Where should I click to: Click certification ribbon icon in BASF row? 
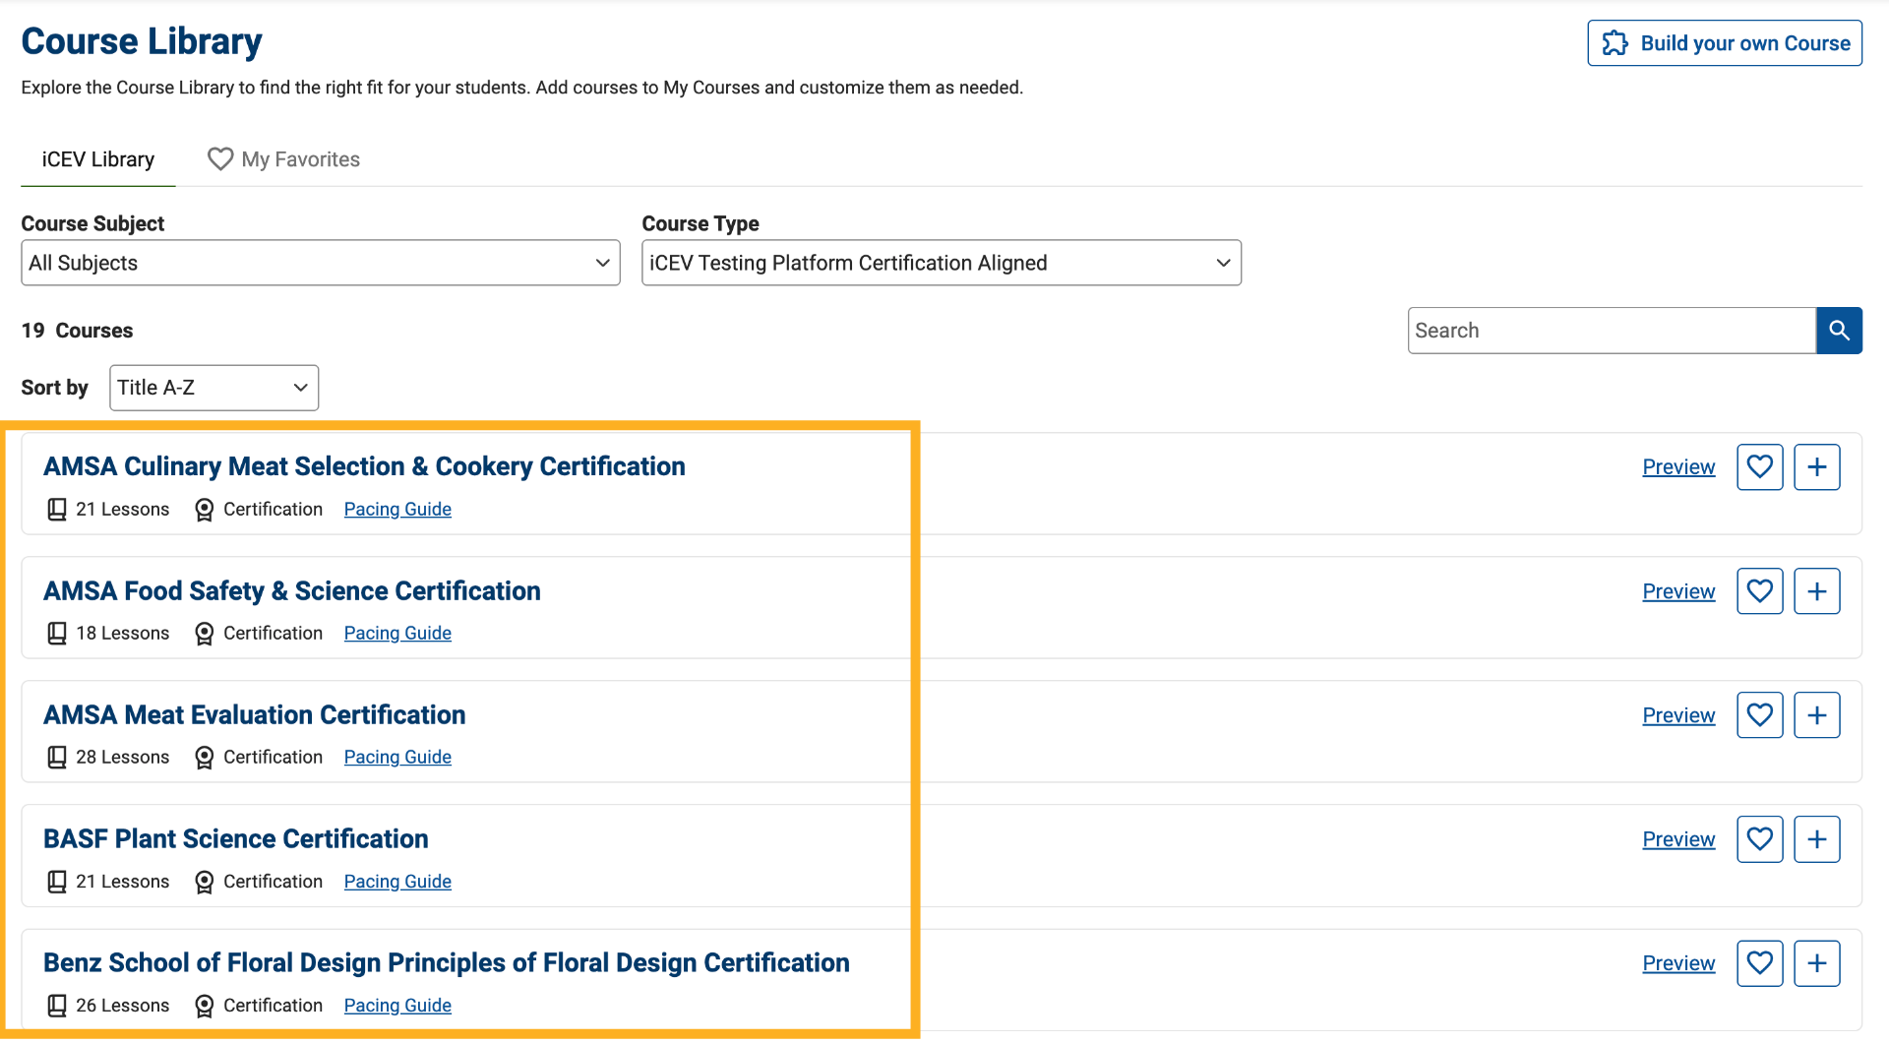pos(204,882)
